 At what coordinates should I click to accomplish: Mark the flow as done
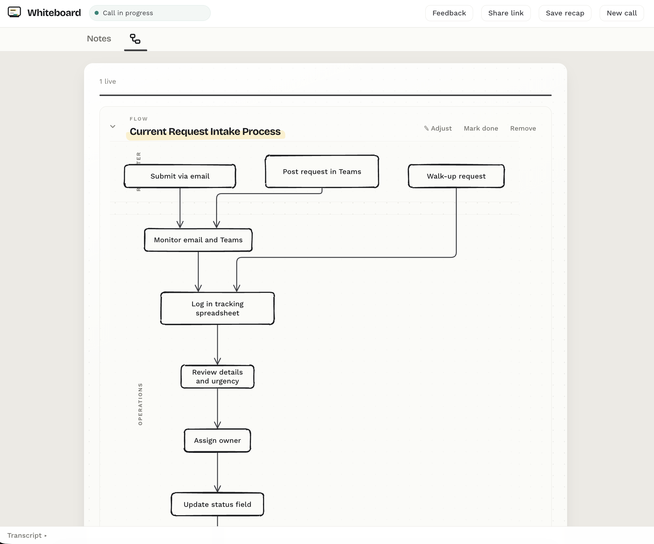pyautogui.click(x=481, y=128)
